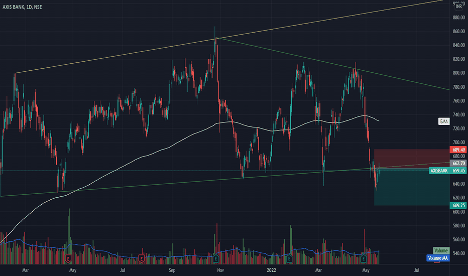Select the EMA indicator label

click(444, 121)
